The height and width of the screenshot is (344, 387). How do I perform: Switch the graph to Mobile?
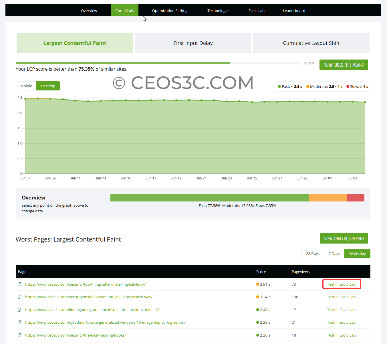26,86
